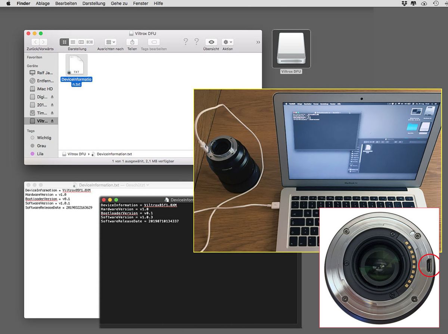448x334 pixels.
Task: Open the Fenster menu
Action: tap(141, 3)
